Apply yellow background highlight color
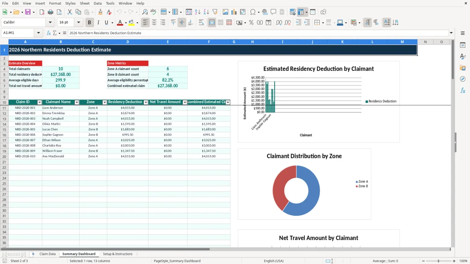Screen dimensions: 470x264 (132, 23)
